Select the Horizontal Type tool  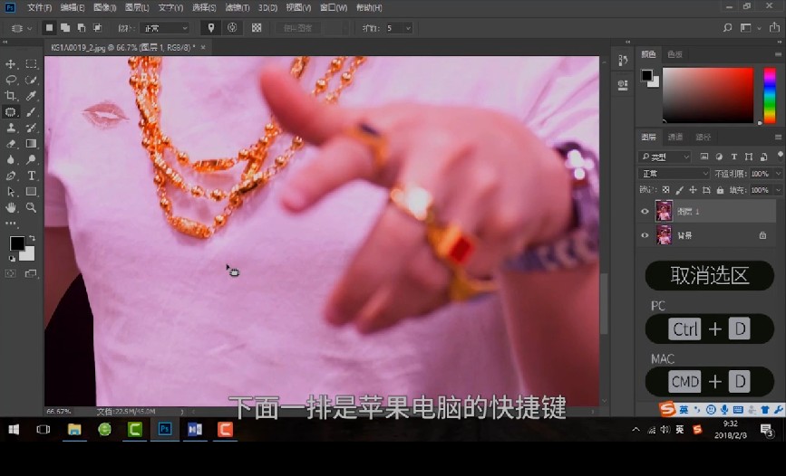click(32, 176)
